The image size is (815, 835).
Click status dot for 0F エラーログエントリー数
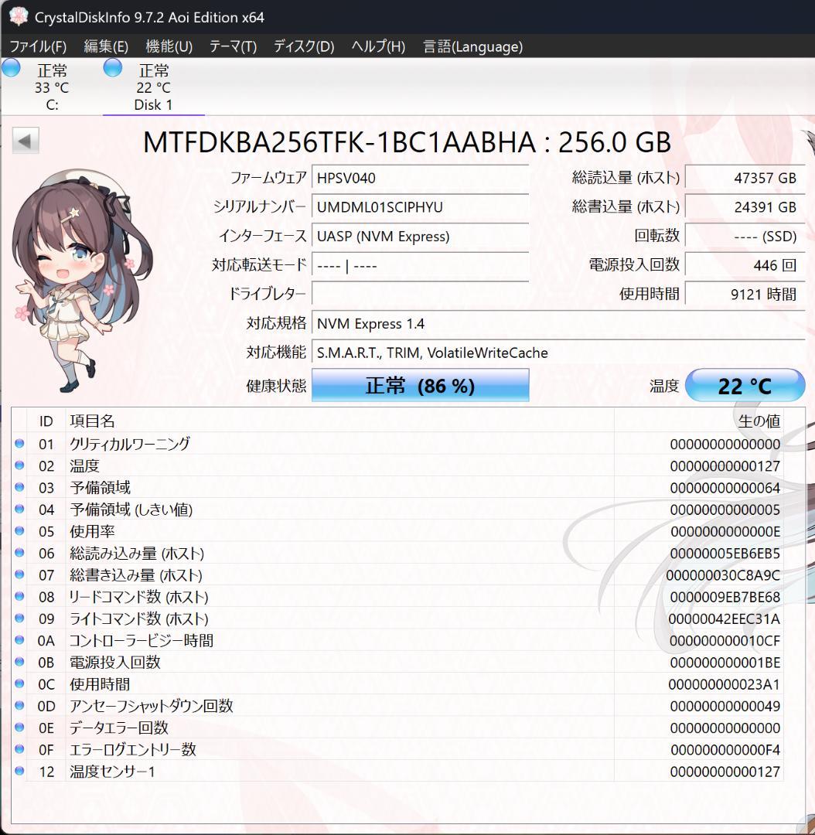(19, 748)
